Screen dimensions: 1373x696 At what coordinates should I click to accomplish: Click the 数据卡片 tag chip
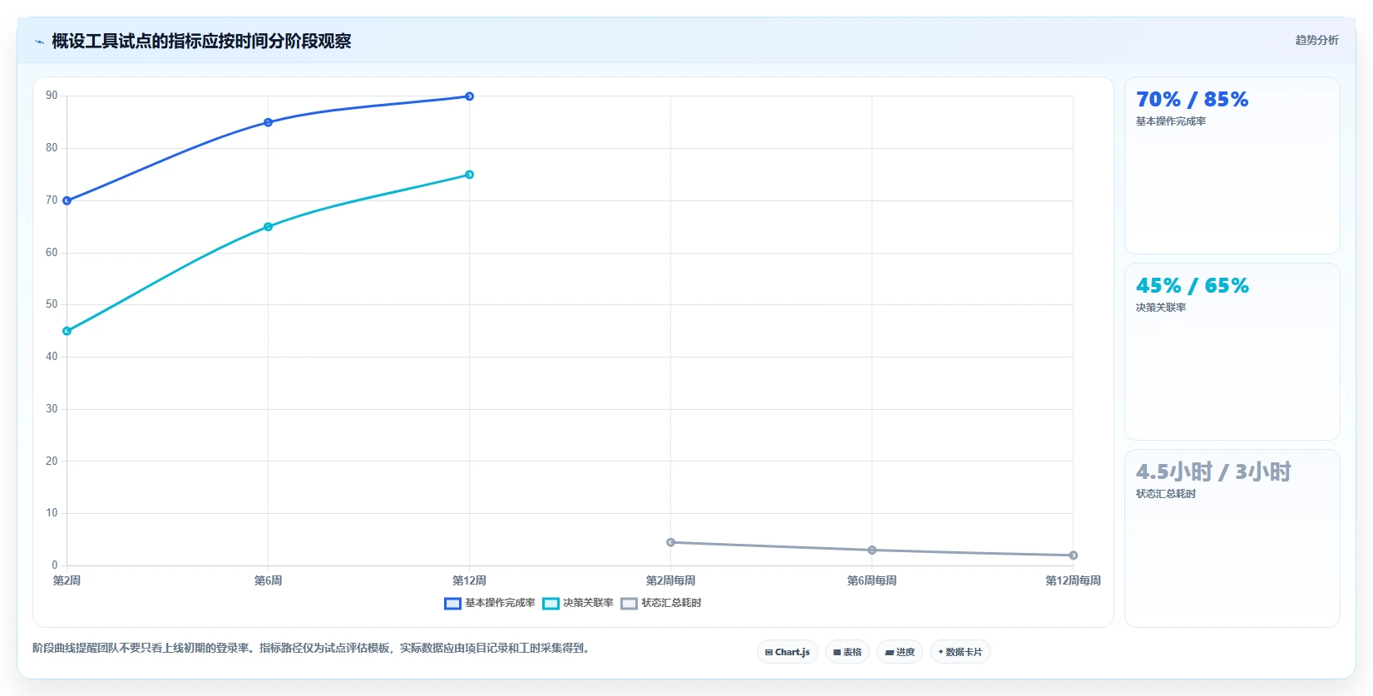click(x=961, y=652)
